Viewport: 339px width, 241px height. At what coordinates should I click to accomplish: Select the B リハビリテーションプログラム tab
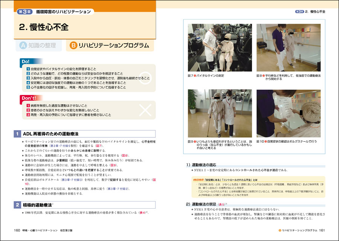click(110, 46)
